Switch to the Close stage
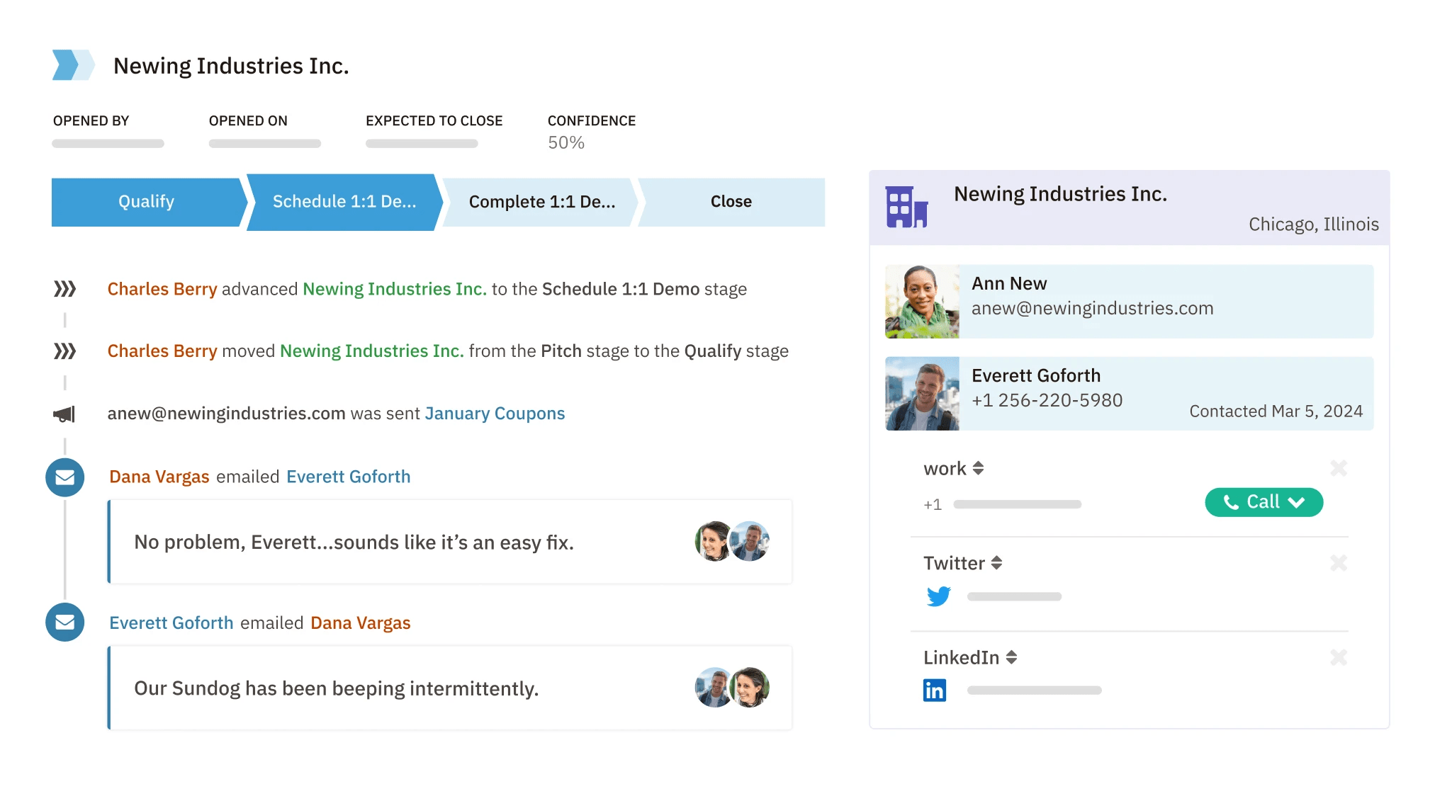Viewport: 1452px width, 796px height. (730, 201)
